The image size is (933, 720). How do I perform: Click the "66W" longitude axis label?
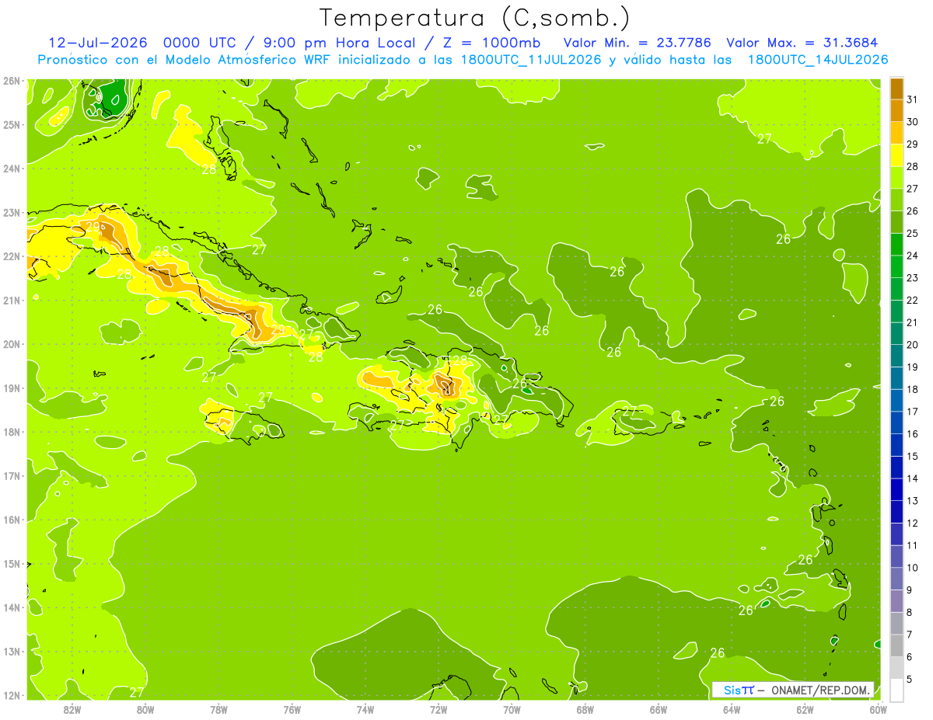pos(658,709)
